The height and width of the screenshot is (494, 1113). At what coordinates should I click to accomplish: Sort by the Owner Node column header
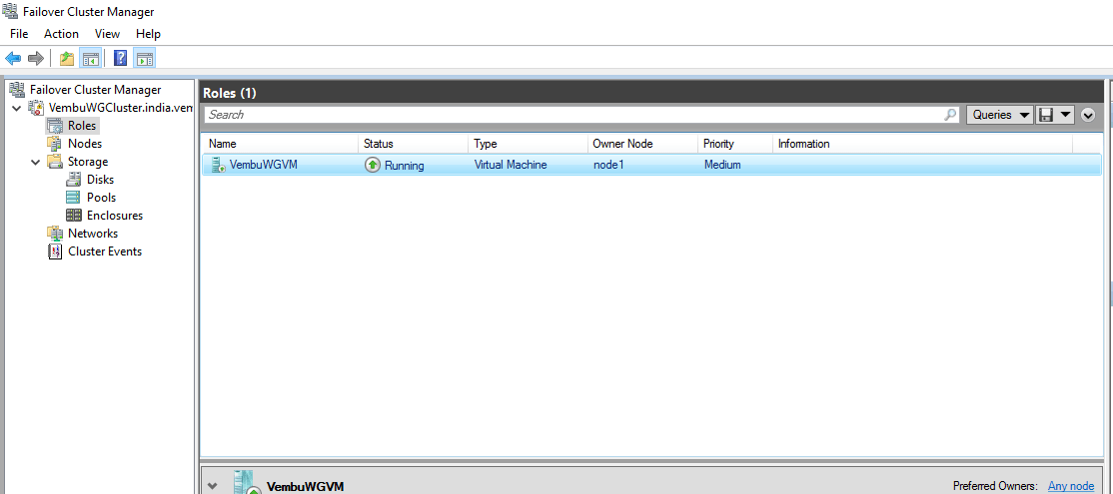click(x=642, y=144)
